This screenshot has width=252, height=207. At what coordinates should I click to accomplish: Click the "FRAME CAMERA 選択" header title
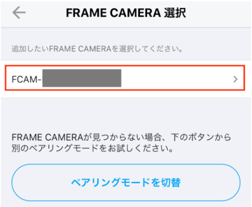tap(126, 13)
